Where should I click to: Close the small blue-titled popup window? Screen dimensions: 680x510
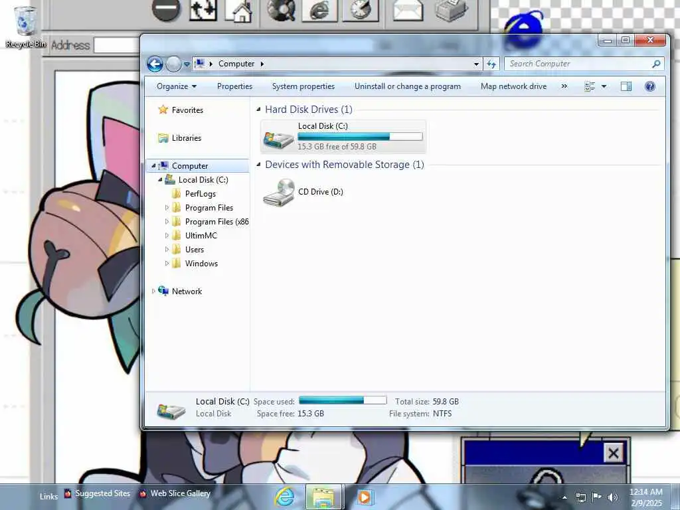(x=613, y=454)
